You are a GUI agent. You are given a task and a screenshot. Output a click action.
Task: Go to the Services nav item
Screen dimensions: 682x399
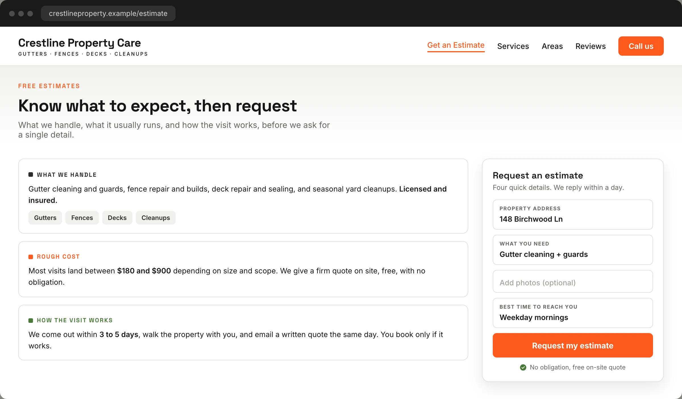click(x=513, y=46)
